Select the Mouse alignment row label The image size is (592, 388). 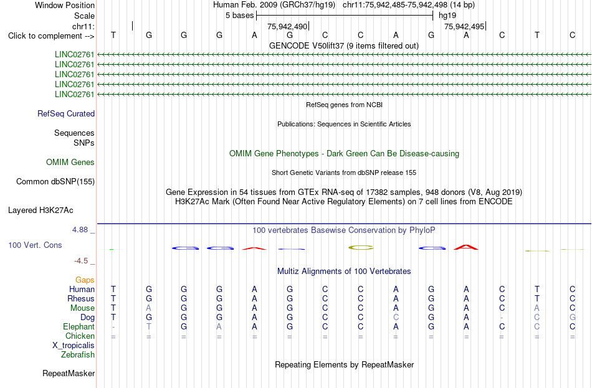point(82,308)
